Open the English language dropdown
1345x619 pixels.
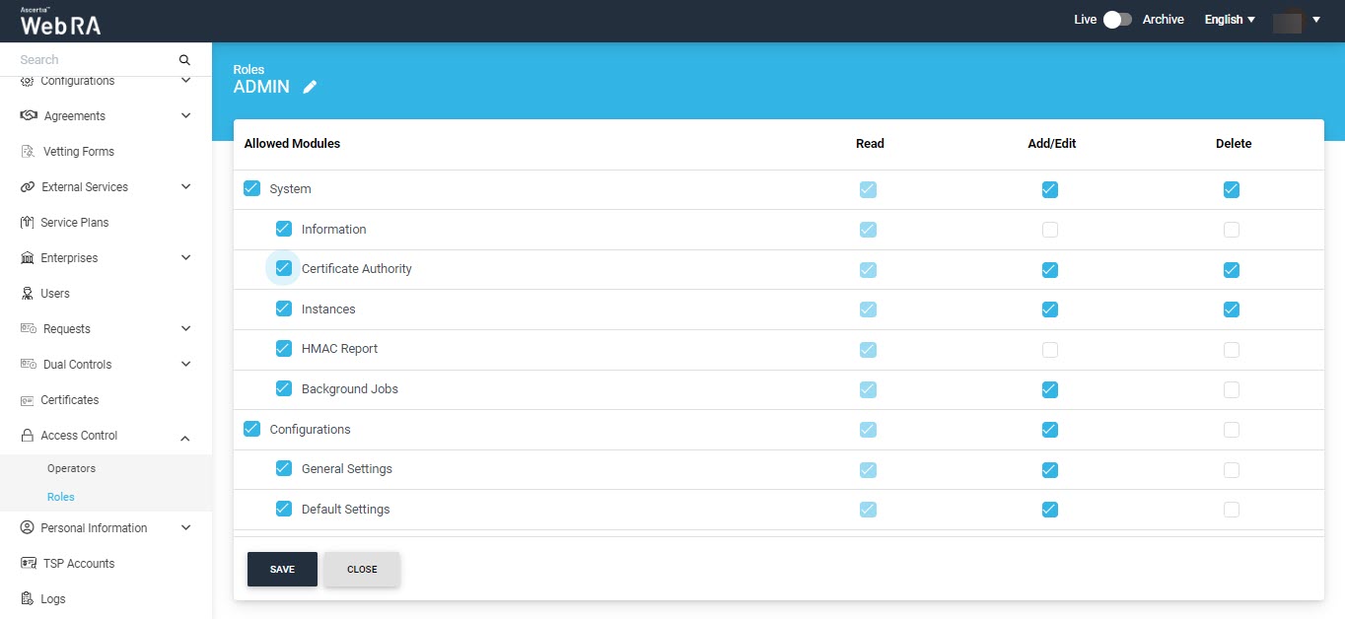(x=1230, y=20)
